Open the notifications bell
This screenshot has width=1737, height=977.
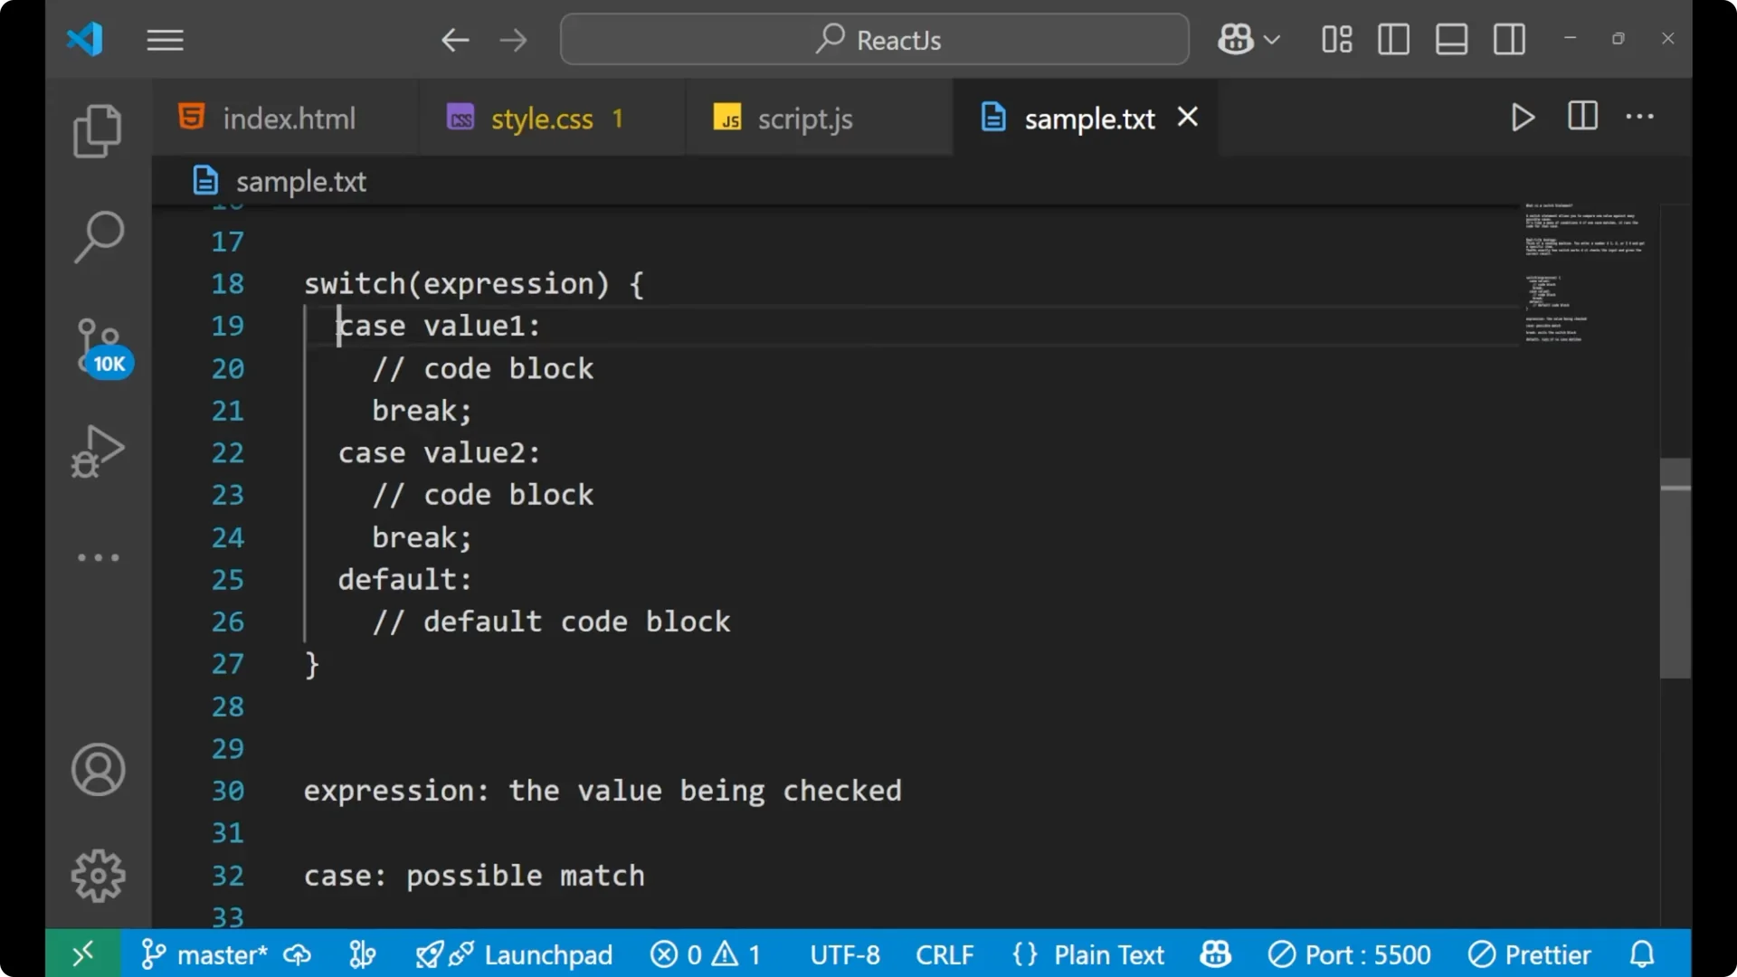1641,954
